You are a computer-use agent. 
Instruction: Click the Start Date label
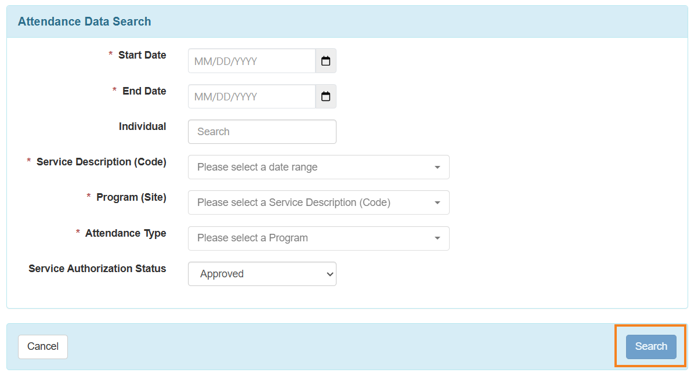tap(142, 55)
